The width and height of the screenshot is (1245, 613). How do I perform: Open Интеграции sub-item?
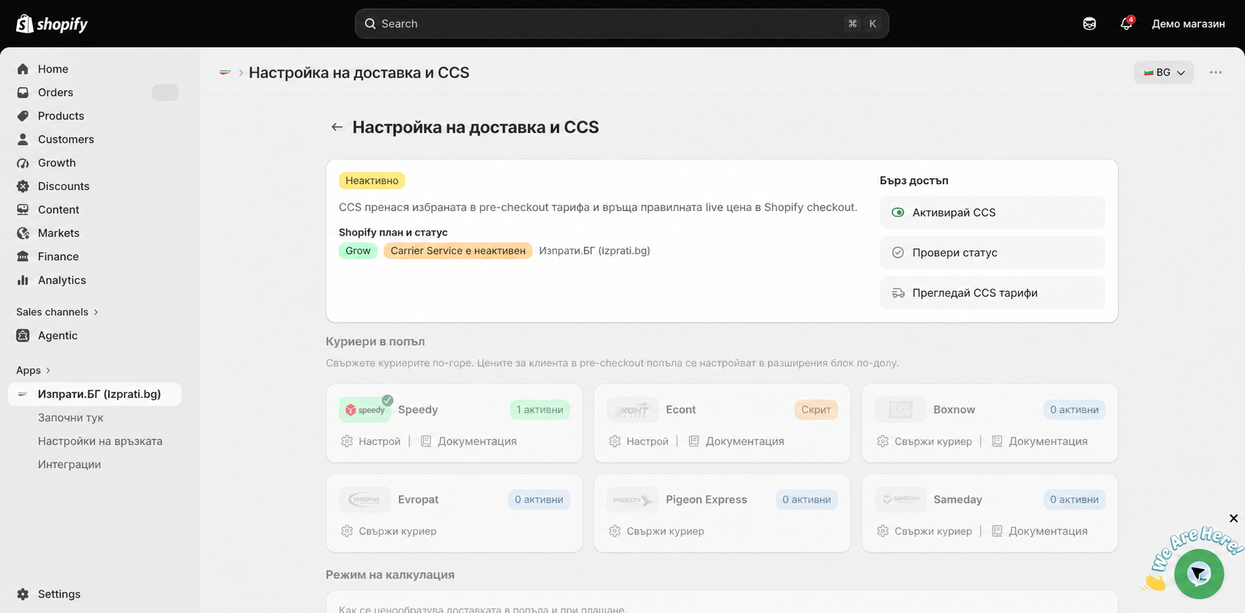coord(69,465)
